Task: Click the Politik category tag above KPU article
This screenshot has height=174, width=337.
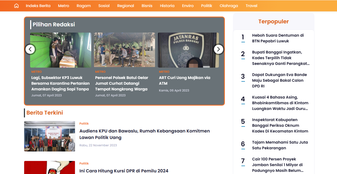Action: click(84, 124)
